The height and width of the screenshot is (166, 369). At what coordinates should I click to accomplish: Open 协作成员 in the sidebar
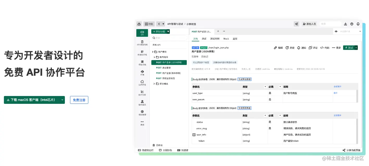142,103
